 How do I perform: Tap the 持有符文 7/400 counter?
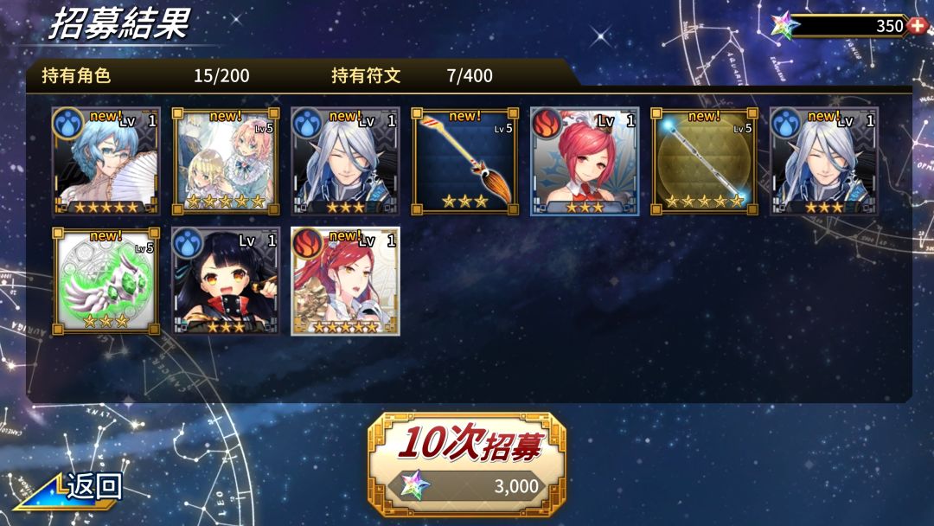(x=412, y=75)
